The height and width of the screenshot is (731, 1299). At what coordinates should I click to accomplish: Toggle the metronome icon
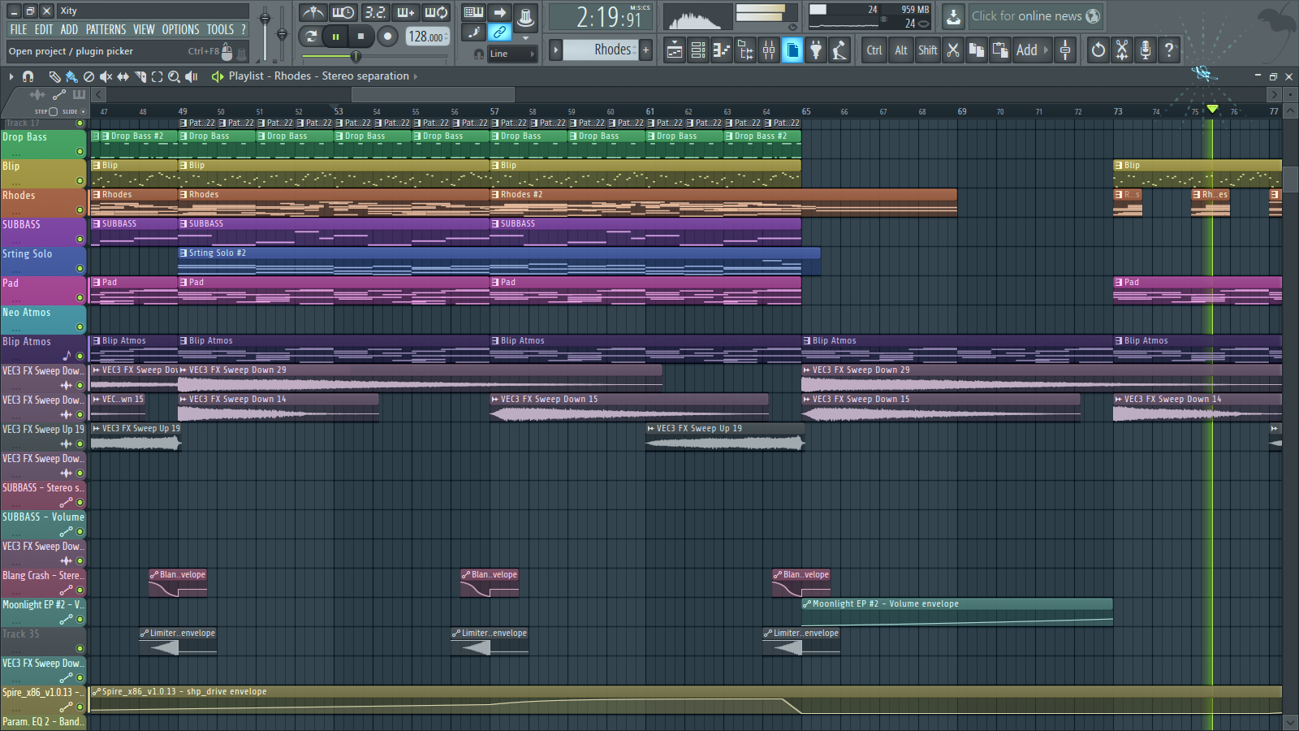(313, 12)
